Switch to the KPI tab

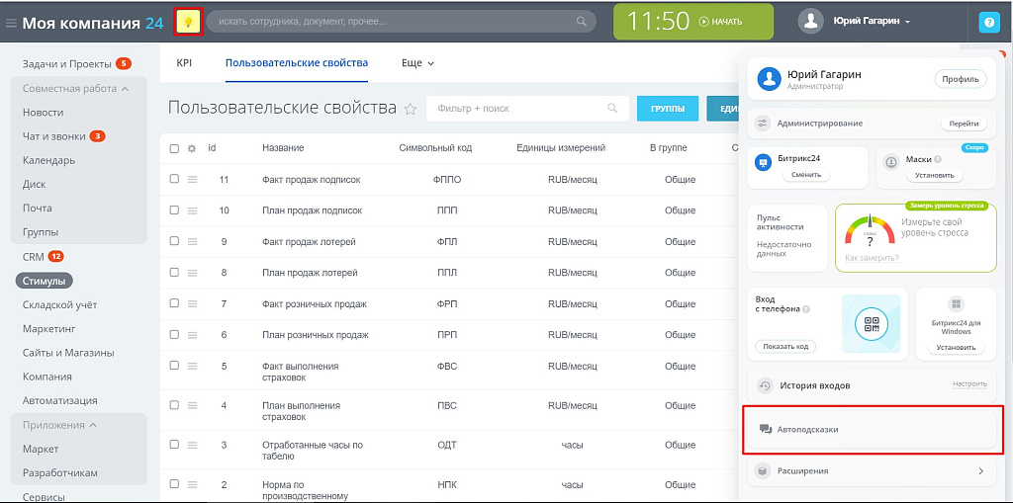pyautogui.click(x=184, y=63)
